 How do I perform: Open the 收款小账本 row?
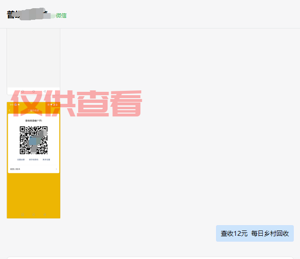click(33, 169)
